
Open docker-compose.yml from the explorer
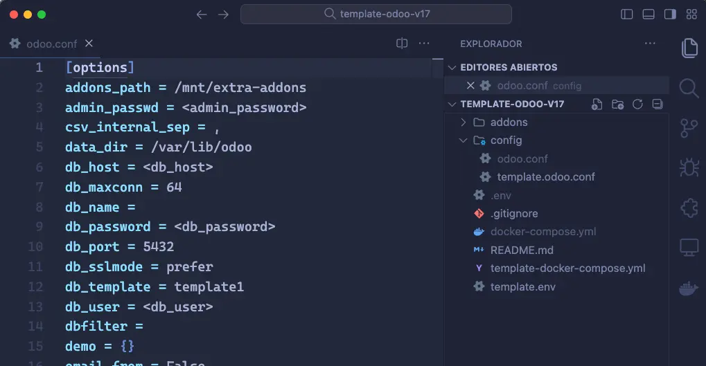pyautogui.click(x=542, y=232)
